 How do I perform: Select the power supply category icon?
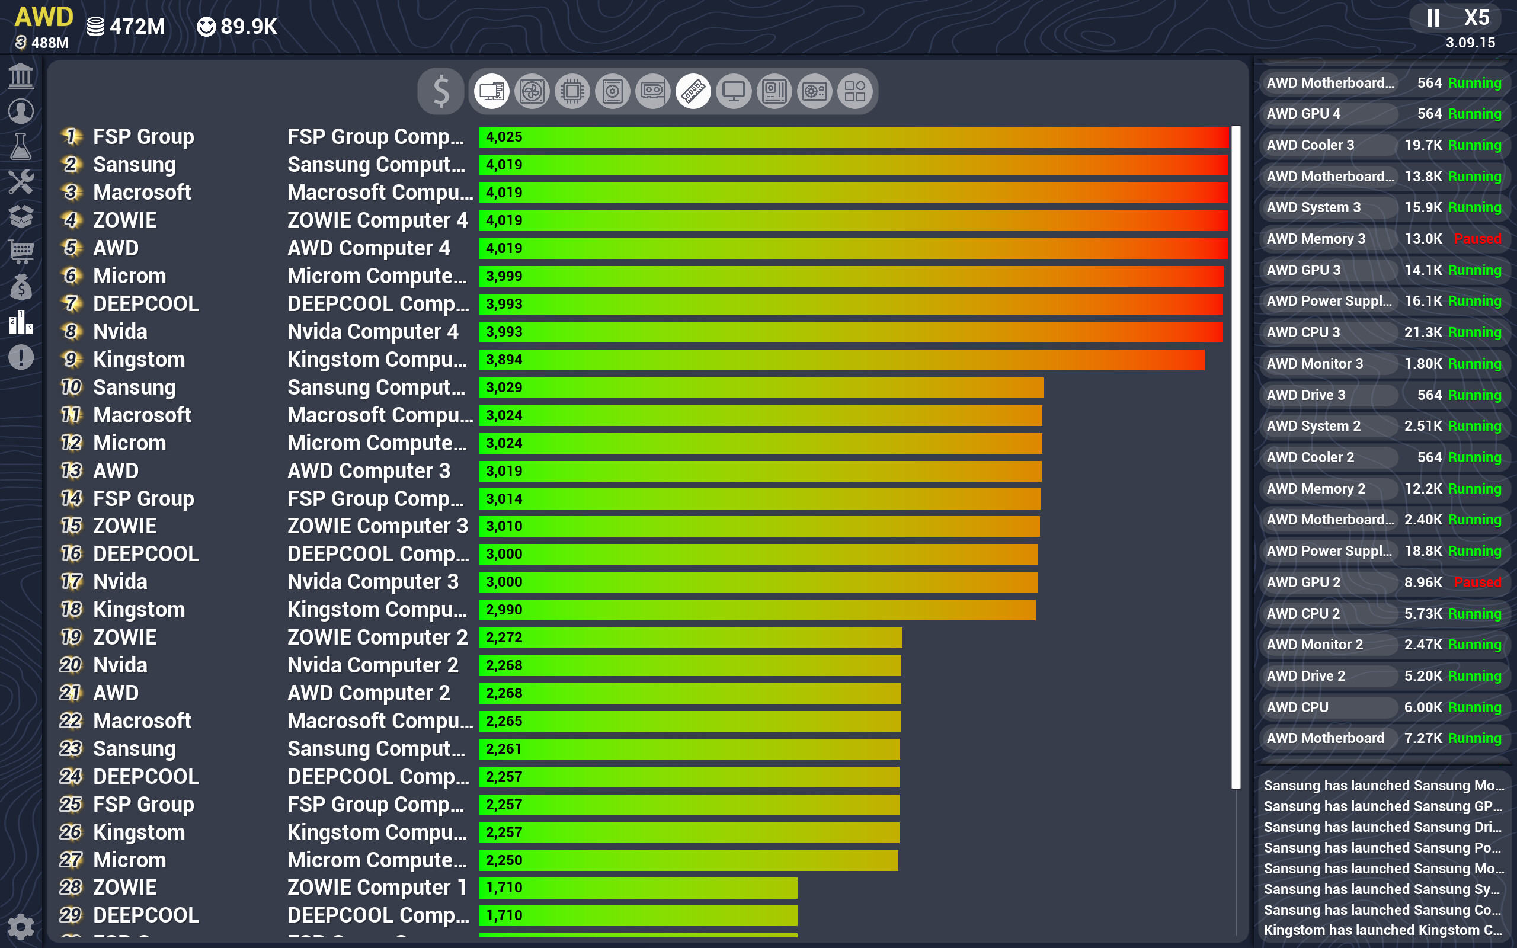[x=814, y=91]
